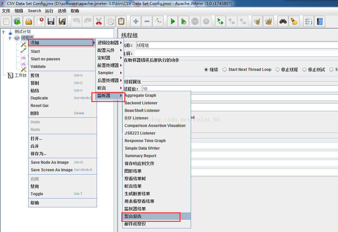Click the Expand All plus icon
This screenshot has width=338, height=232.
[136, 21]
